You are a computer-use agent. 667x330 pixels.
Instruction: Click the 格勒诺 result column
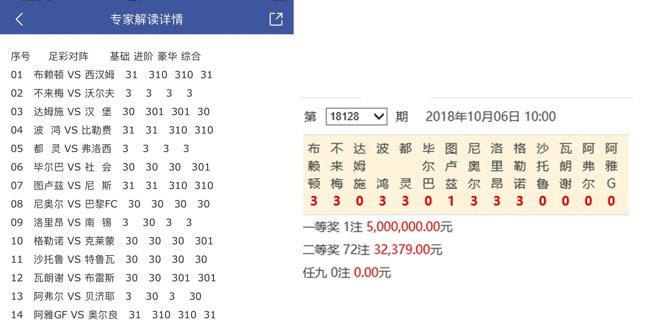(520, 175)
